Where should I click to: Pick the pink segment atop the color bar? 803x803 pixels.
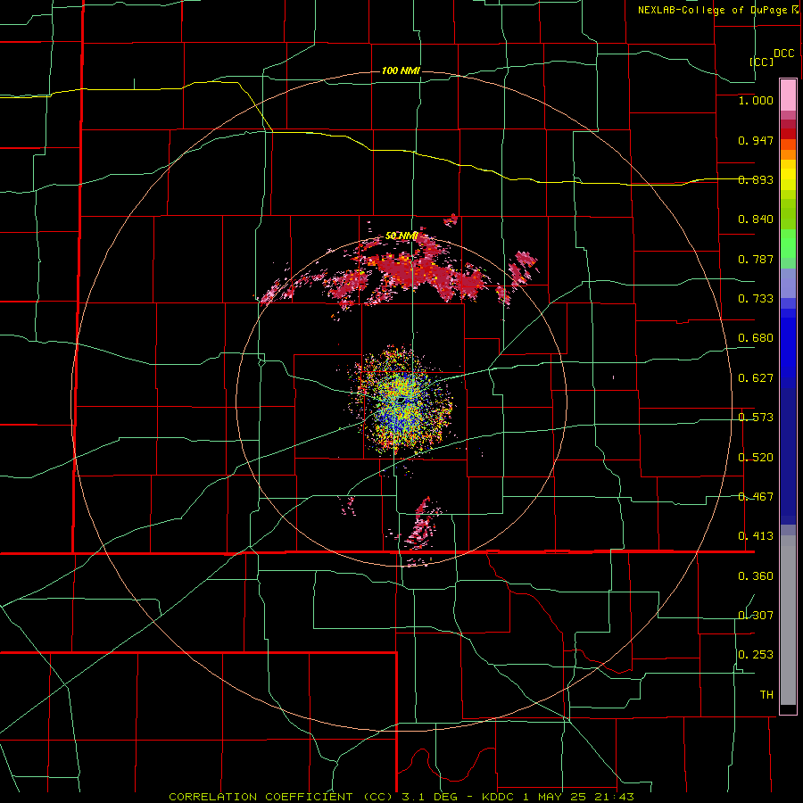(x=788, y=95)
